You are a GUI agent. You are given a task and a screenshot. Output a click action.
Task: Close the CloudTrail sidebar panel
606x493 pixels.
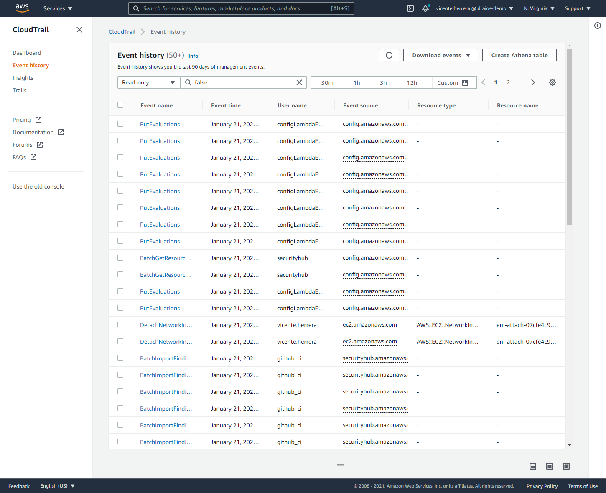79,30
